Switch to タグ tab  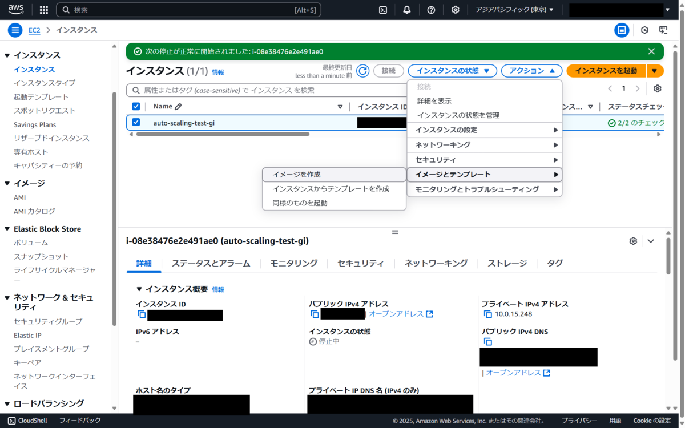[x=554, y=263]
